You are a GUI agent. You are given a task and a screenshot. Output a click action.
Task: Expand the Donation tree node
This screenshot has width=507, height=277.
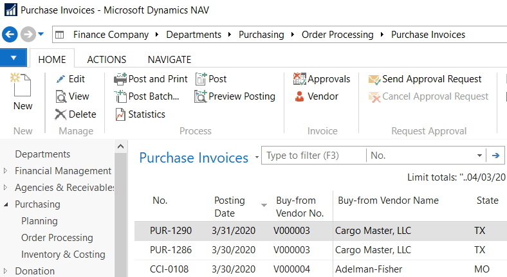pyautogui.click(x=5, y=271)
